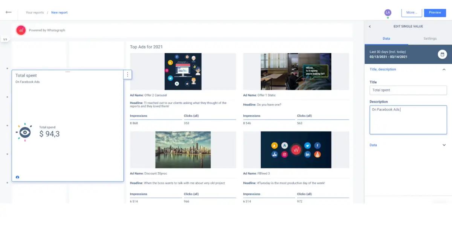The image size is (452, 226).
Task: Click the back arrow in the top bar
Action: pos(8,12)
